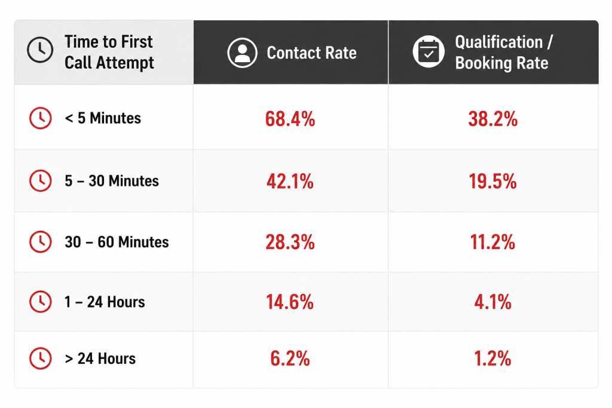Select the Contact Rate column header
The width and height of the screenshot is (612, 408).
click(x=291, y=52)
